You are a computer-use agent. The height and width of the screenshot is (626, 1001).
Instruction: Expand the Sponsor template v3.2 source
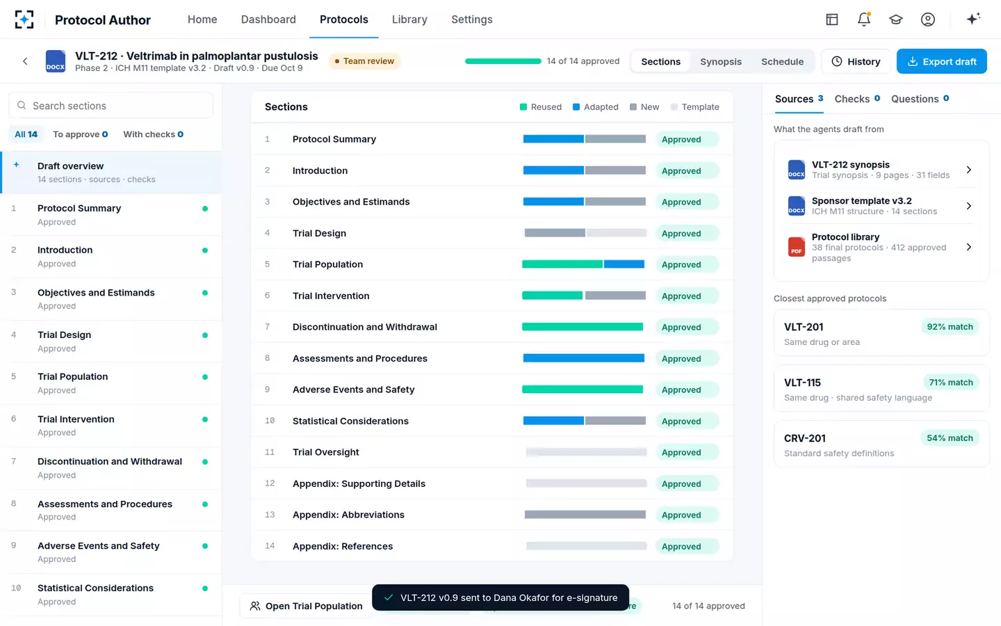(968, 206)
